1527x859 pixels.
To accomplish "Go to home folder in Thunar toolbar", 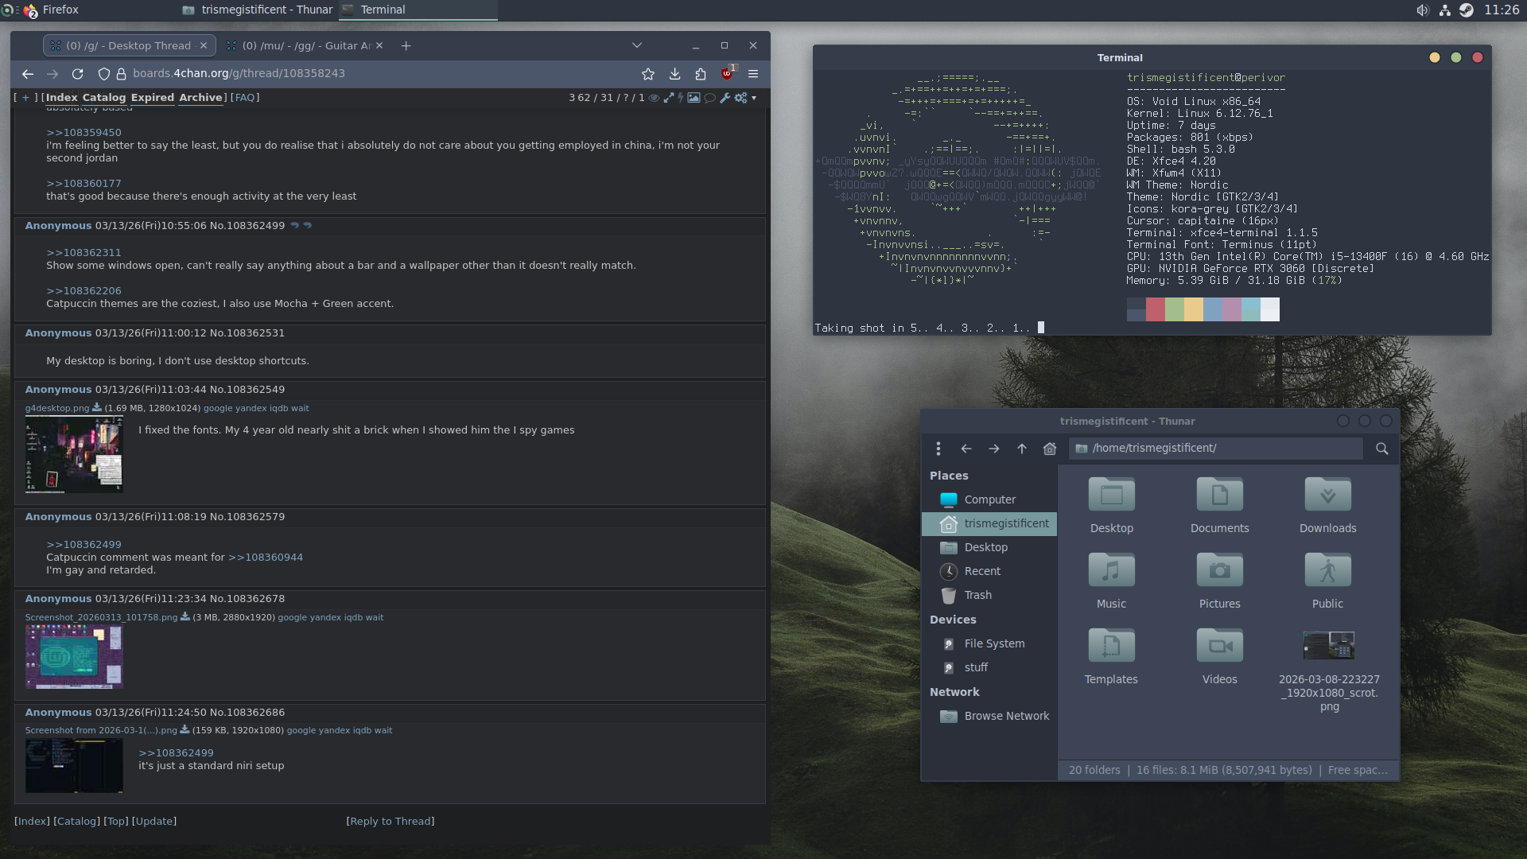I will coord(1050,449).
